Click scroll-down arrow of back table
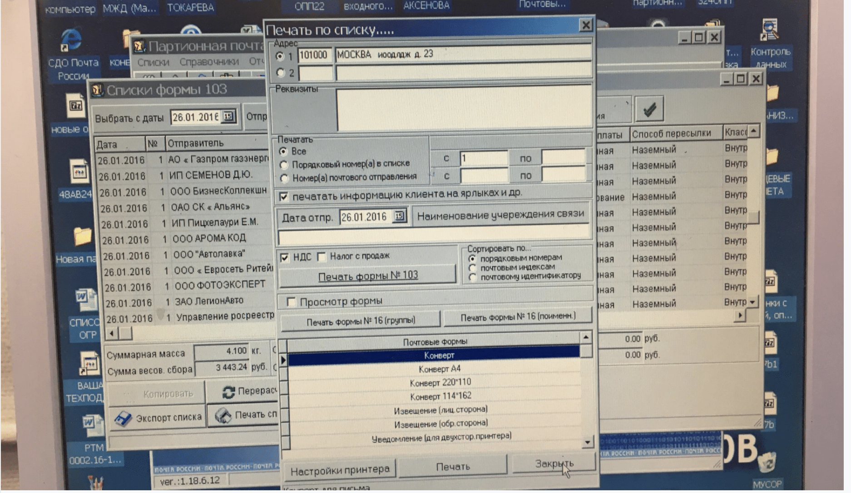This screenshot has height=493, width=851. pyautogui.click(x=752, y=302)
